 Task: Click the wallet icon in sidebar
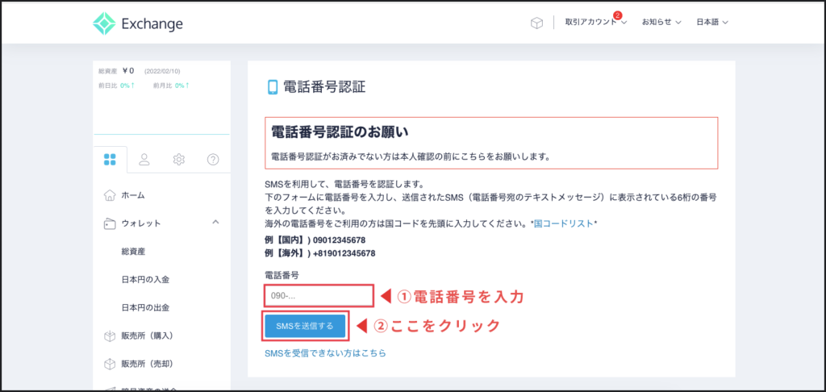pos(110,223)
